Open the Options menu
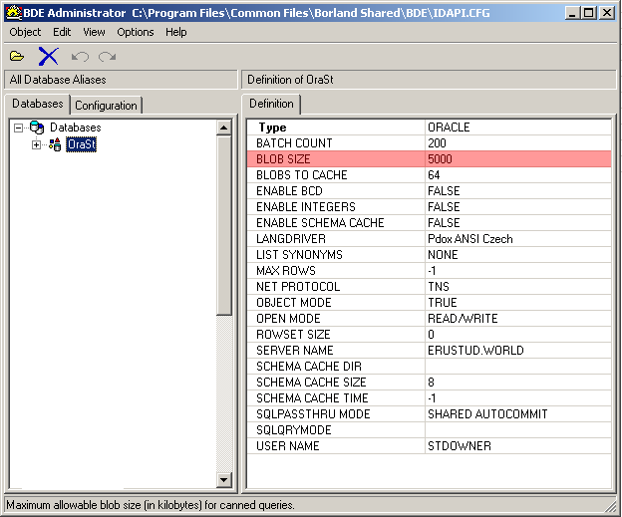 coord(136,32)
